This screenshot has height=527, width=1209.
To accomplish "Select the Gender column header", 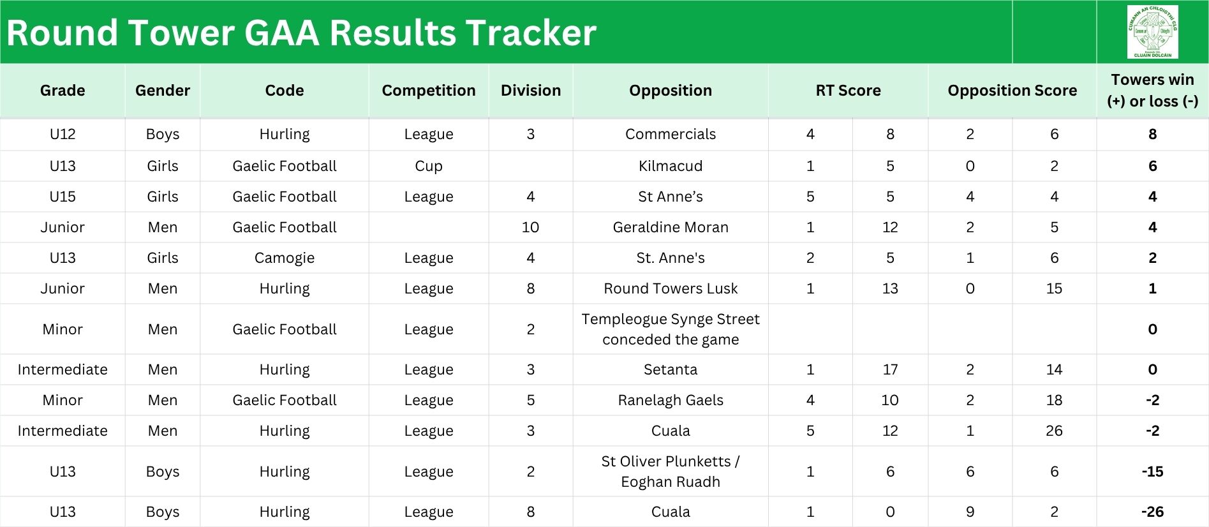I will point(163,91).
